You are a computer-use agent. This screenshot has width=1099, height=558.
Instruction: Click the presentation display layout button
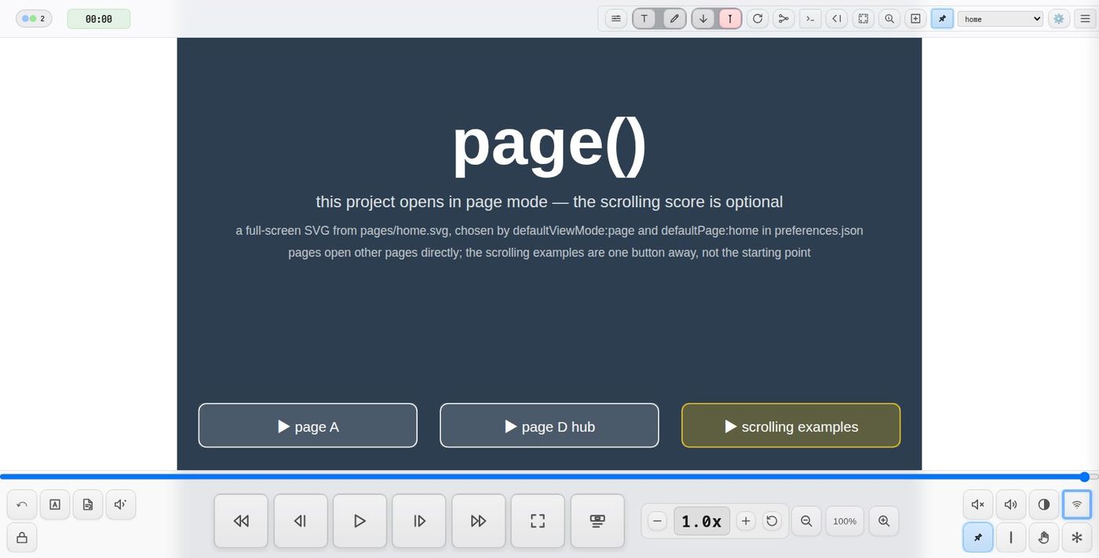click(x=597, y=520)
